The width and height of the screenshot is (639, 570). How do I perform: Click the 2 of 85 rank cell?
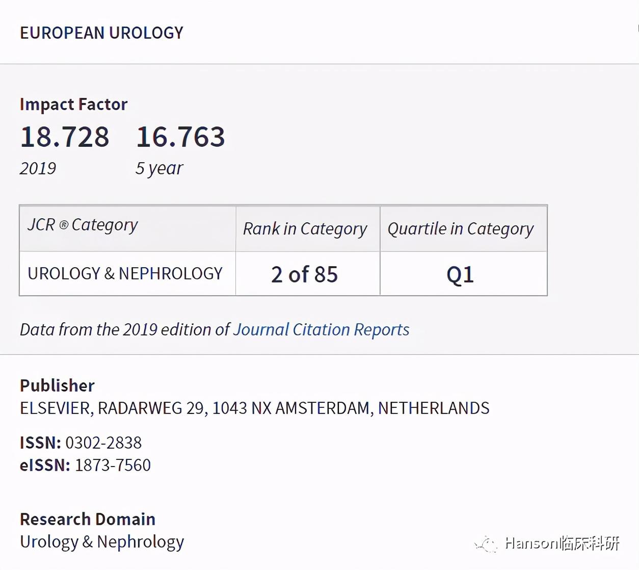click(x=305, y=275)
